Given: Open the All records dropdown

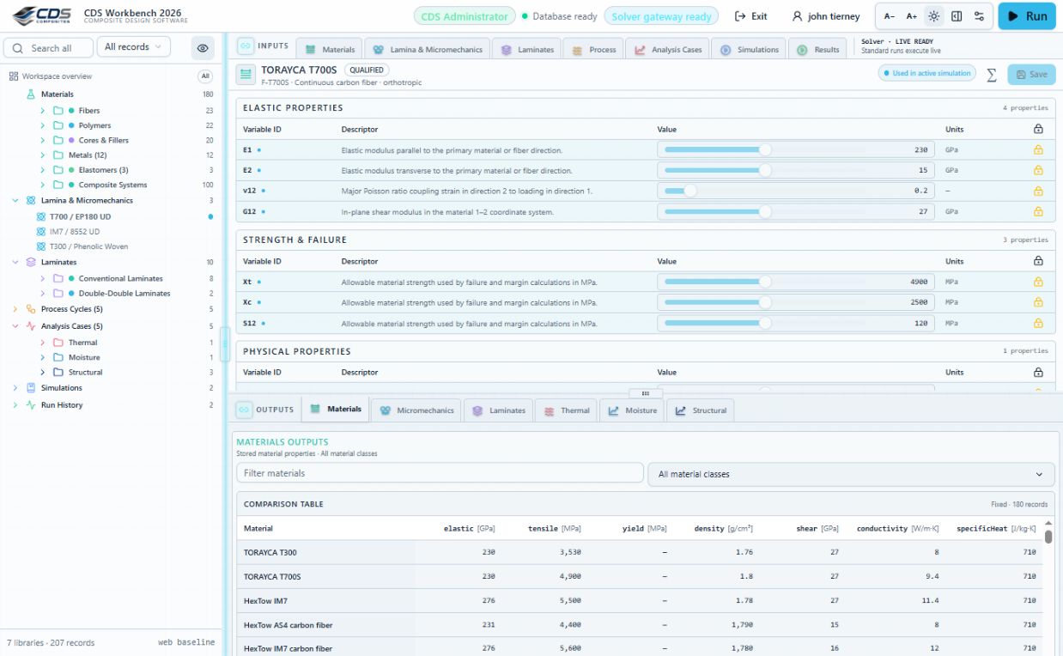Looking at the screenshot, I should click(133, 47).
